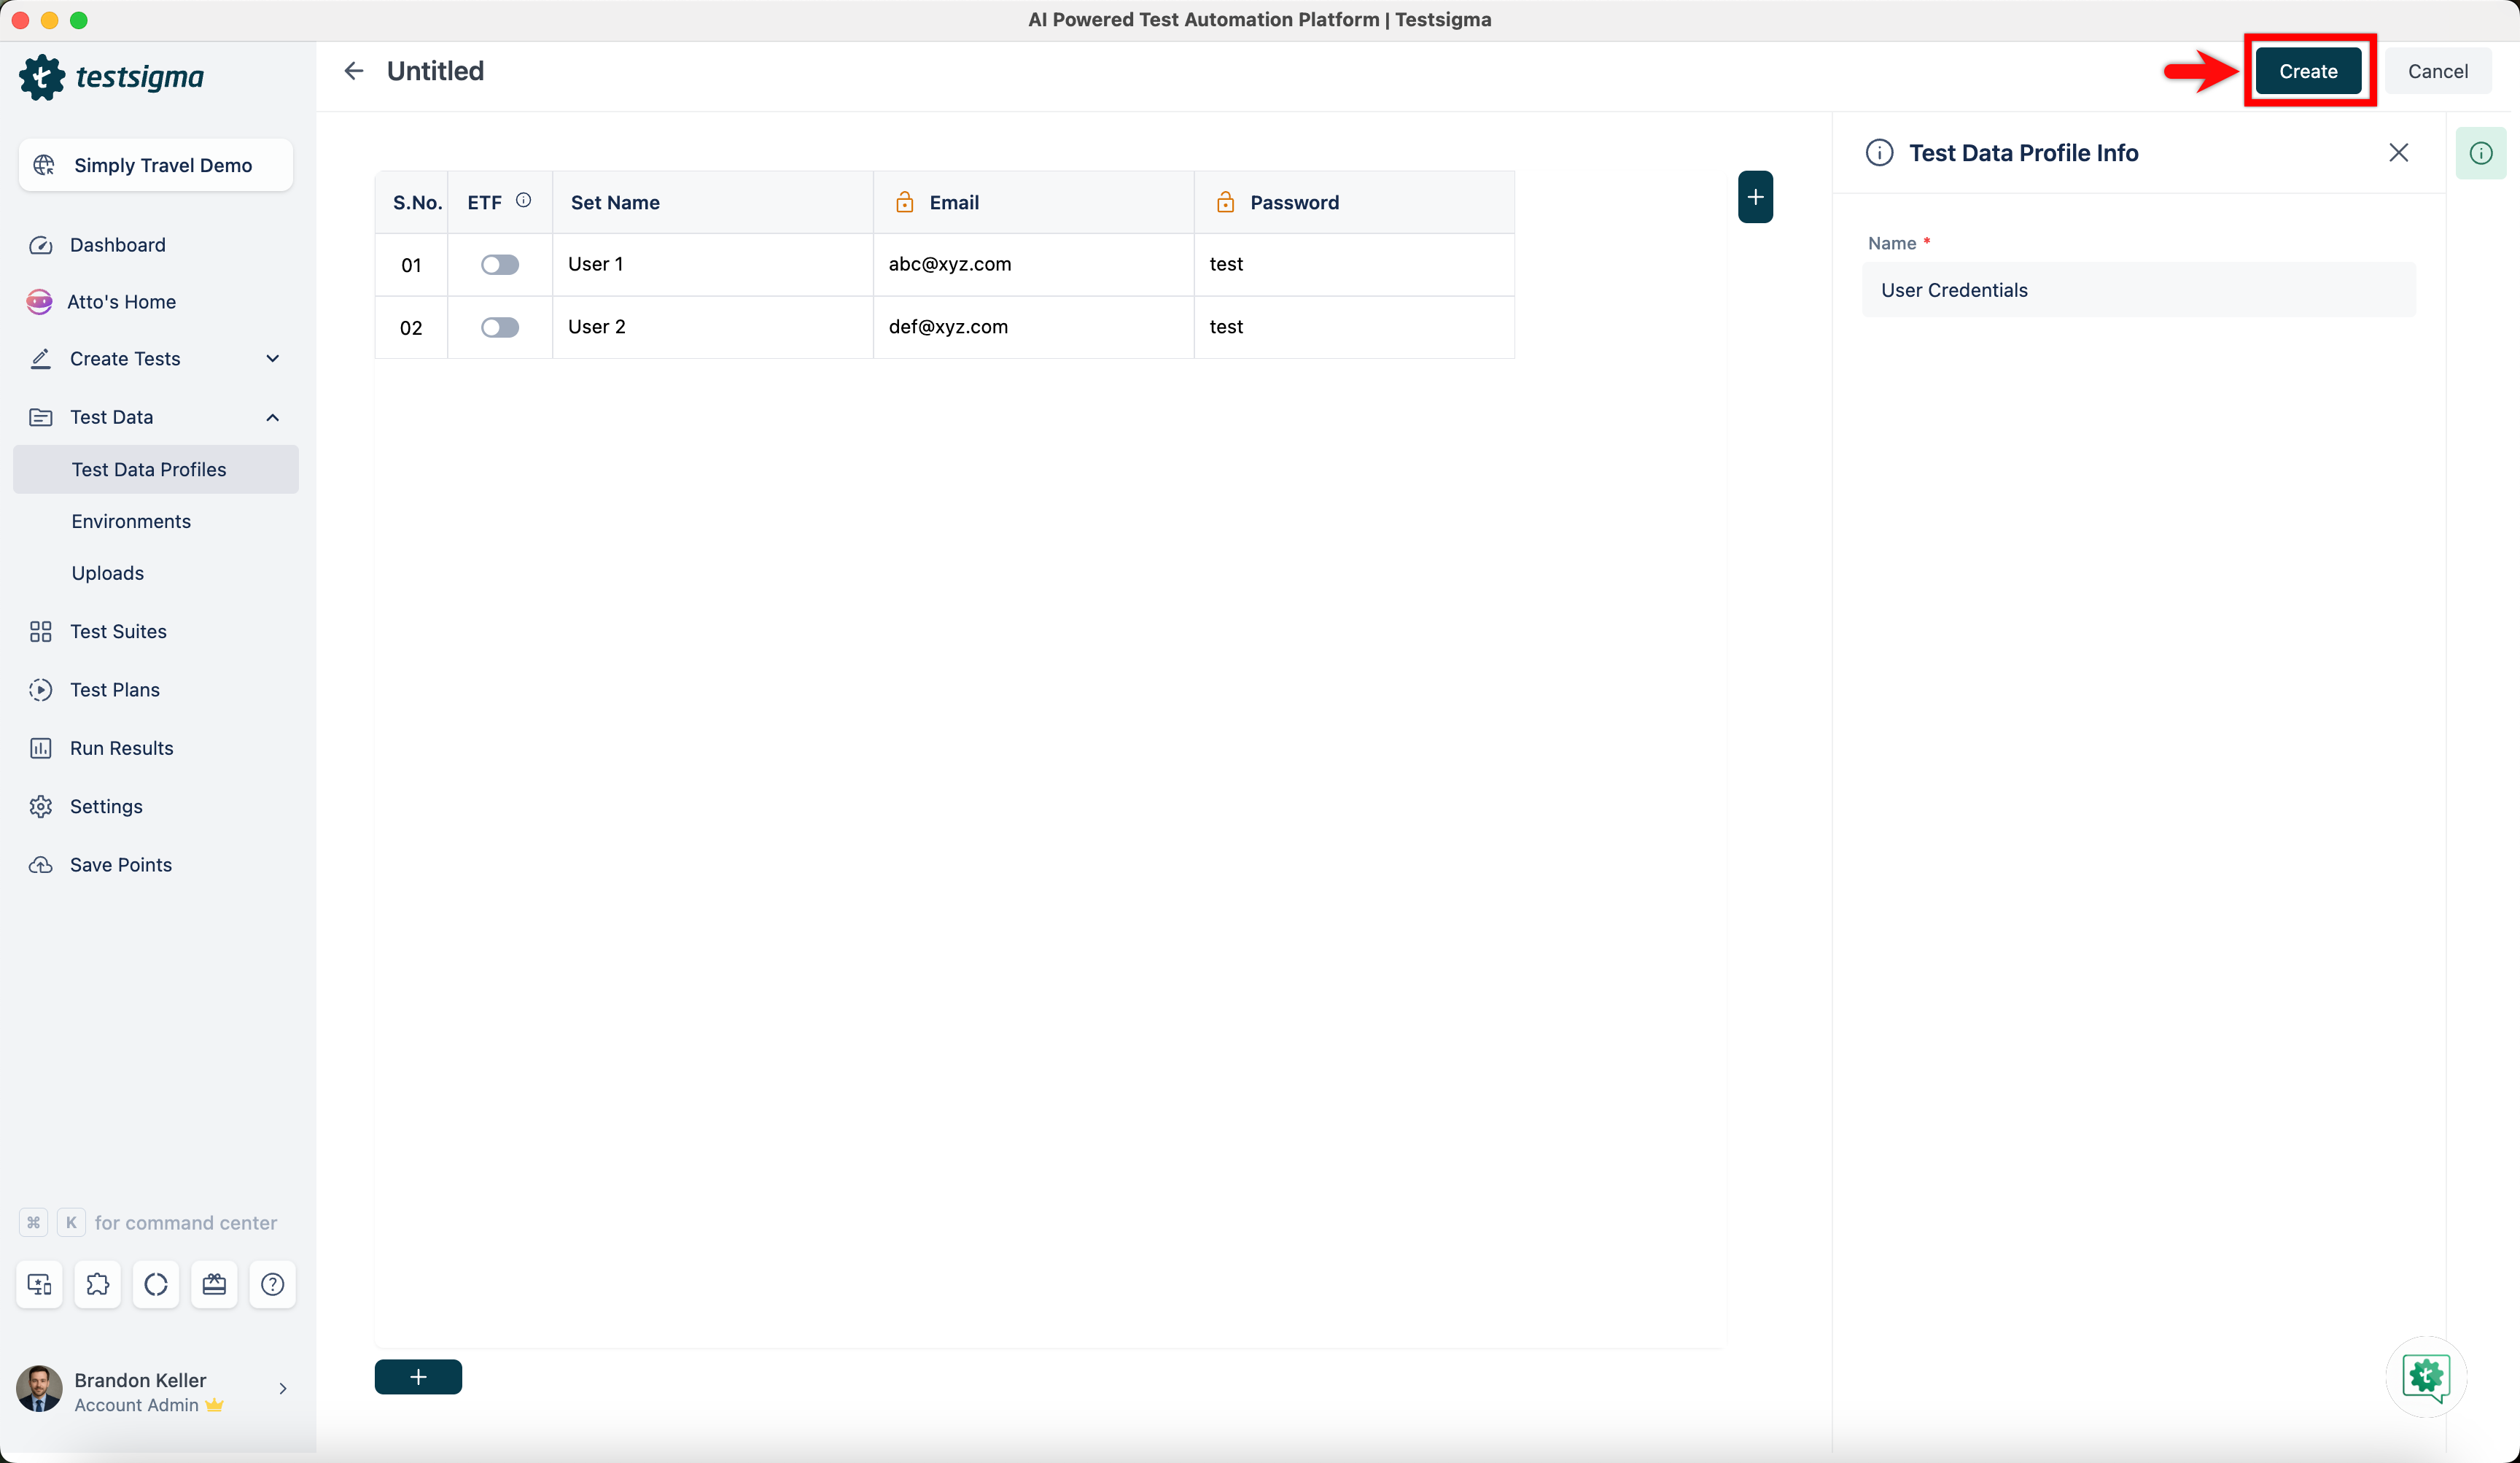This screenshot has width=2520, height=1463.
Task: Click the Create button
Action: (2307, 71)
